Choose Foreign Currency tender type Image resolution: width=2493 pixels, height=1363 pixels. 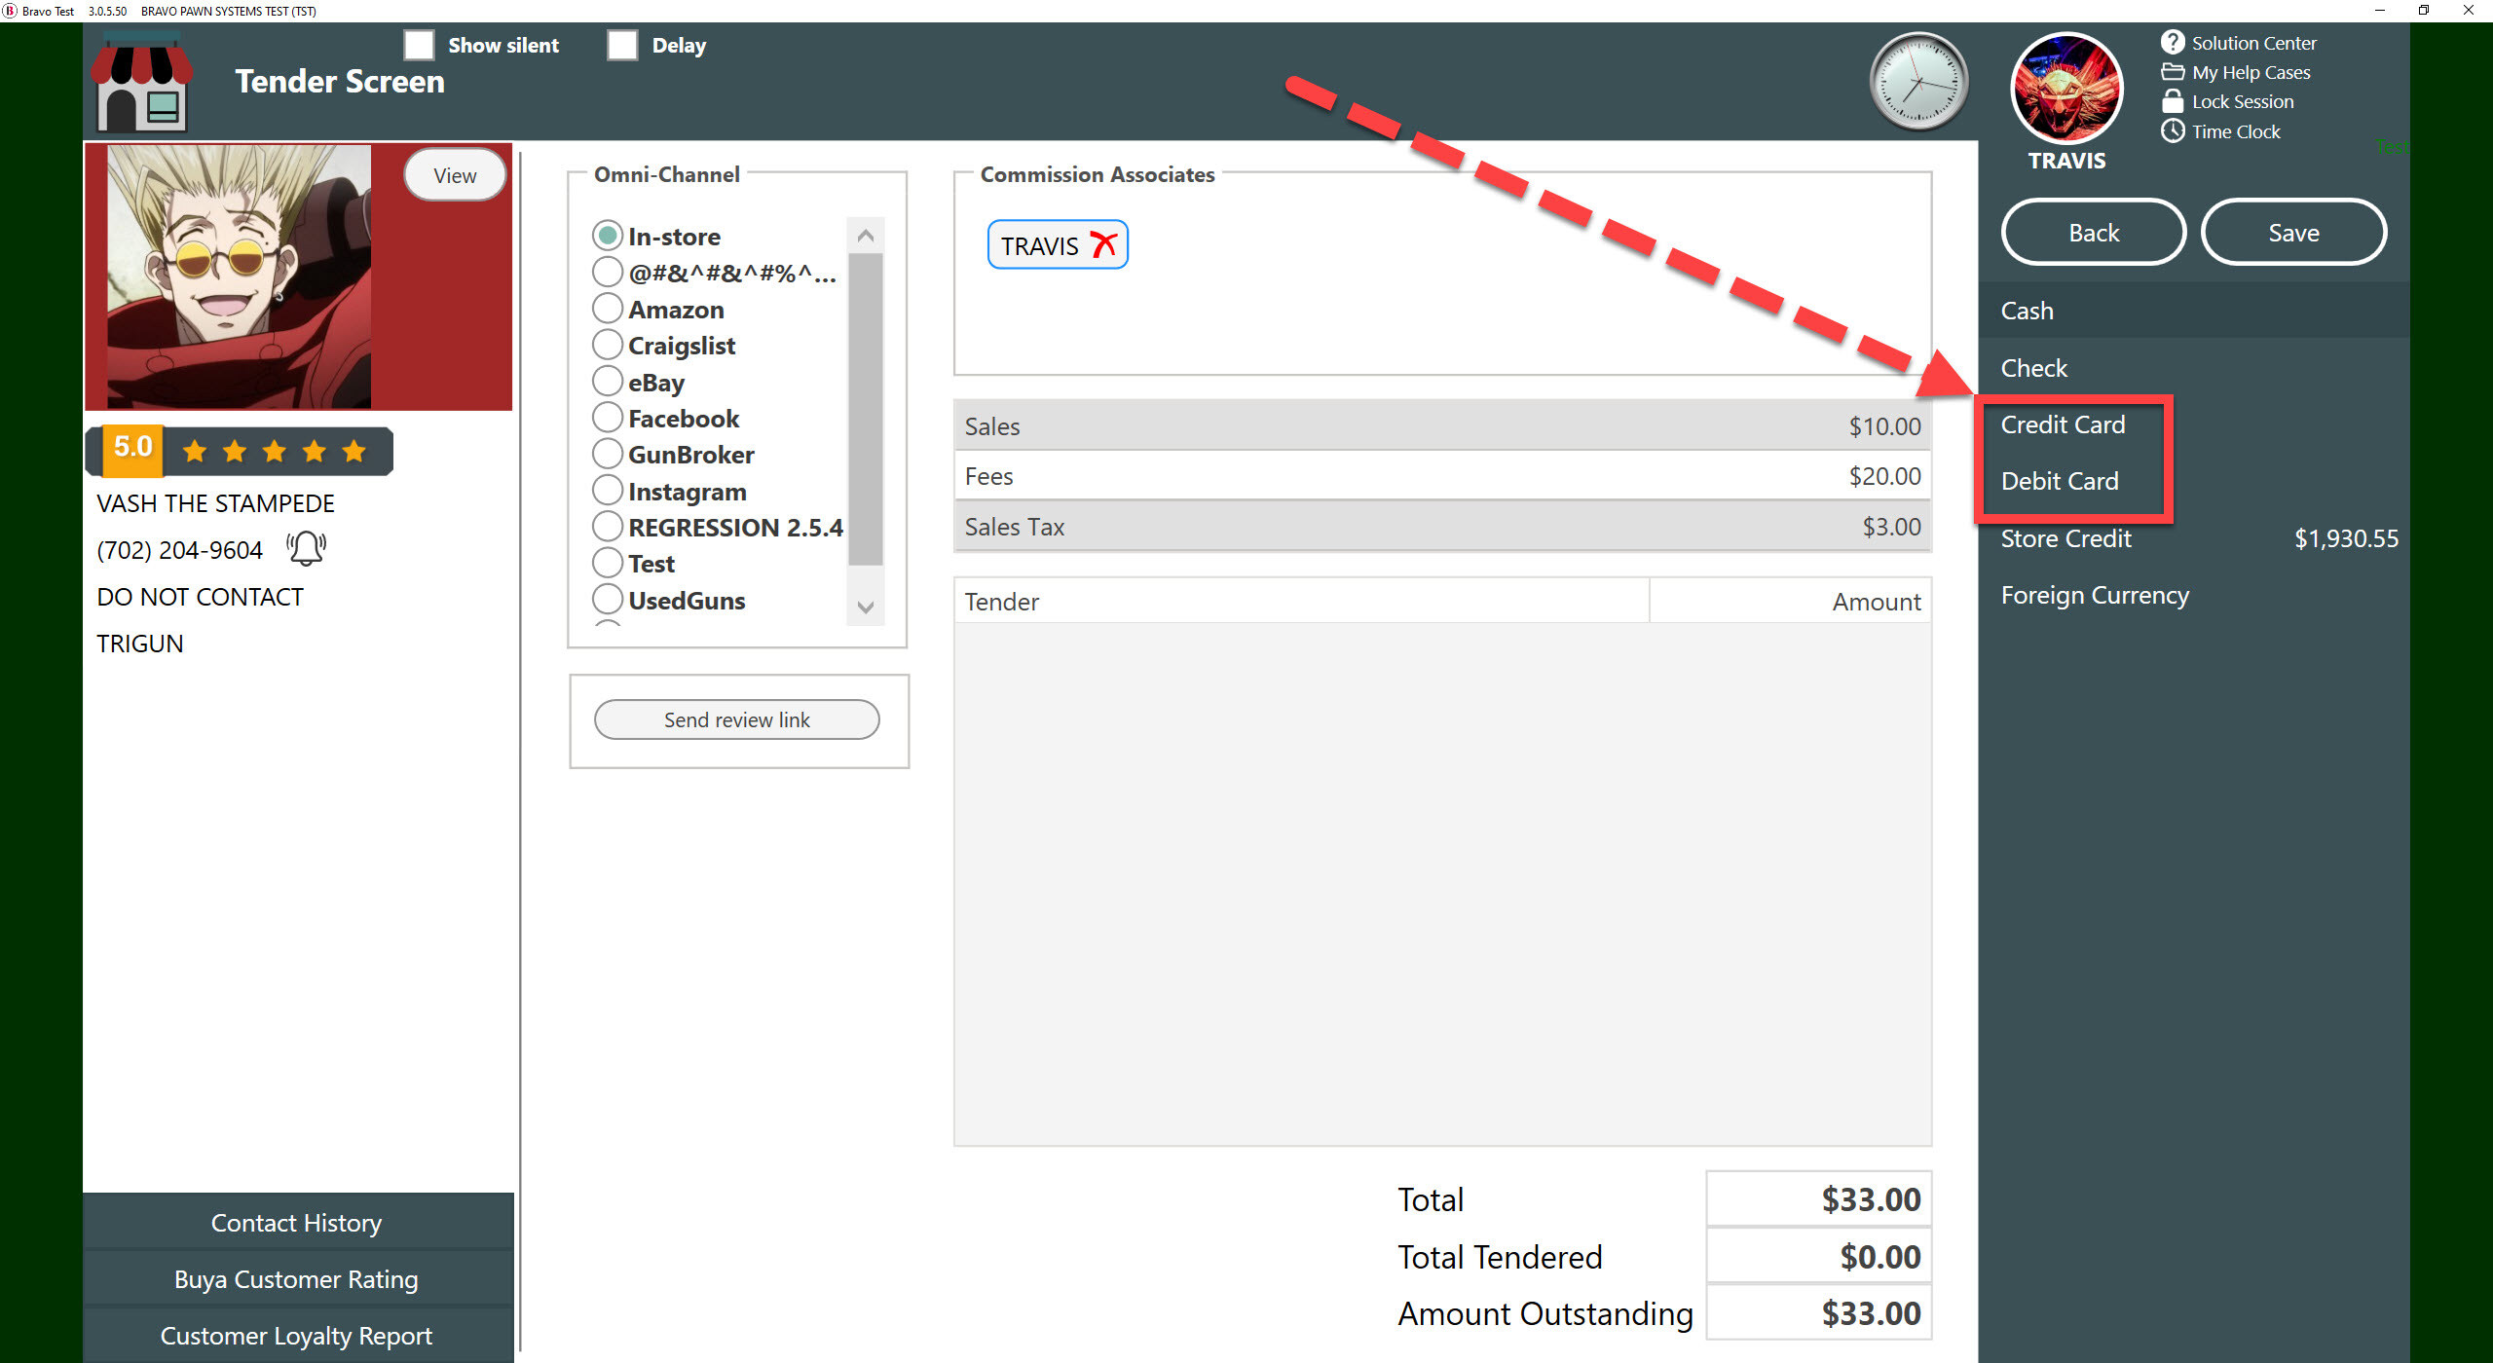coord(2193,595)
